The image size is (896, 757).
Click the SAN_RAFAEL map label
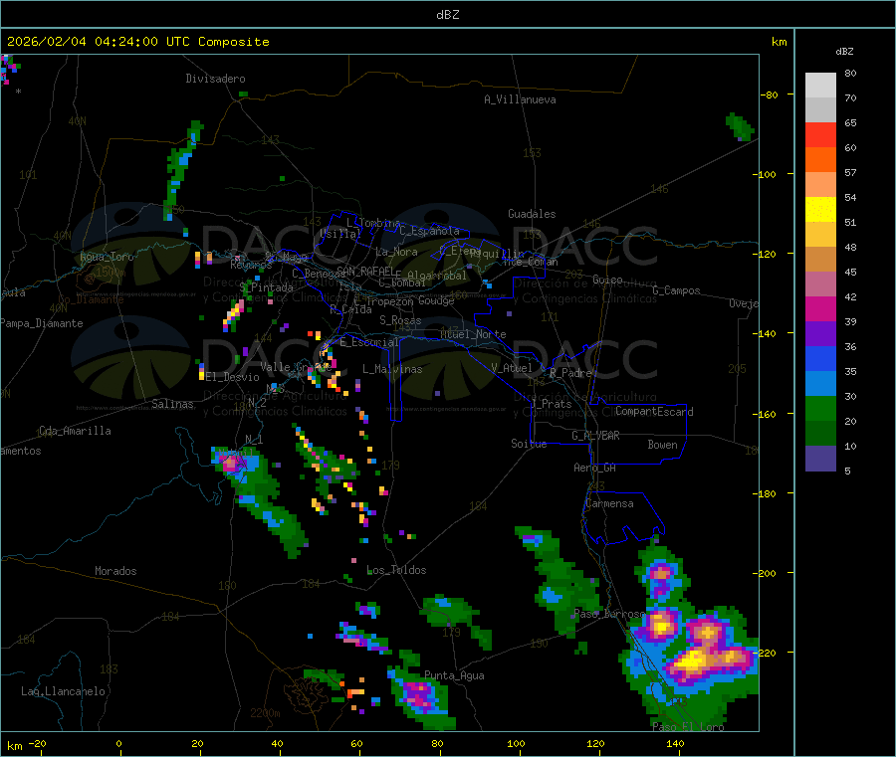[365, 271]
